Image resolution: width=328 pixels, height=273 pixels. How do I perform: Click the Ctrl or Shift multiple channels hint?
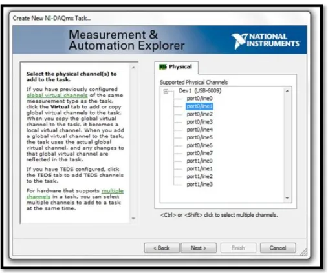click(x=219, y=215)
